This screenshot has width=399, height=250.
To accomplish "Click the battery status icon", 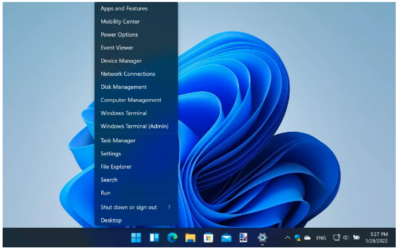I will 357,238.
